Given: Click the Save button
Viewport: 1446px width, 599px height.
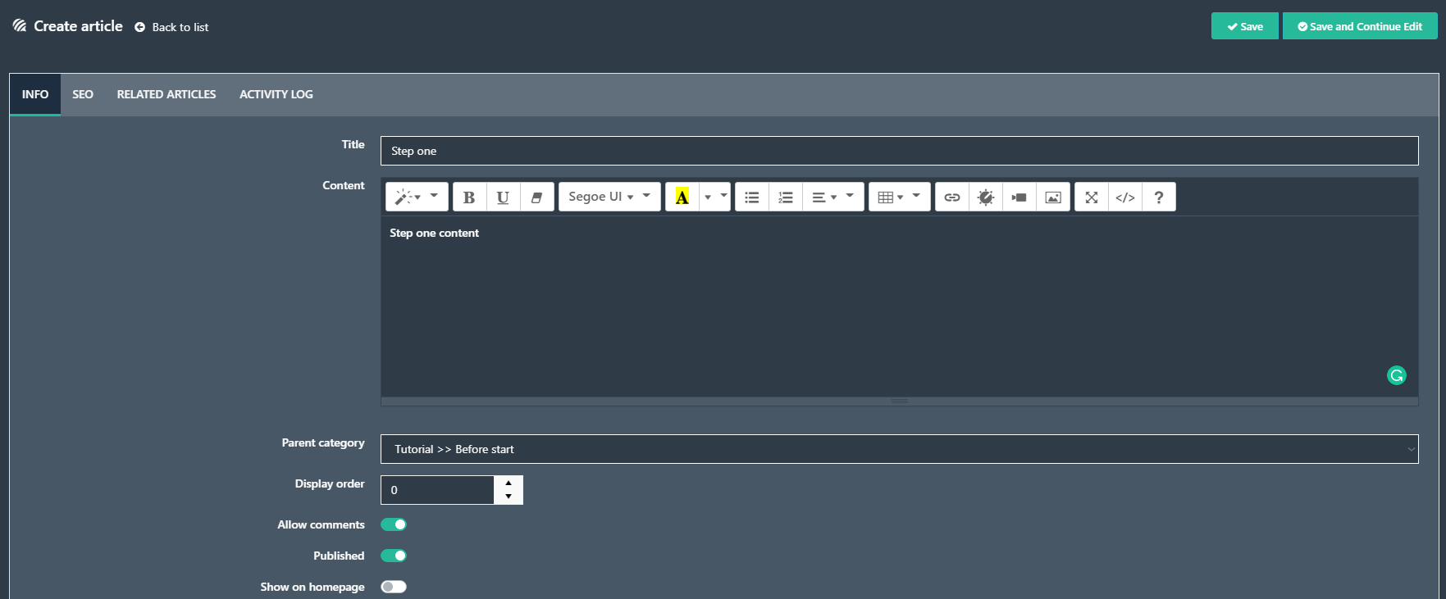Looking at the screenshot, I should pos(1244,26).
